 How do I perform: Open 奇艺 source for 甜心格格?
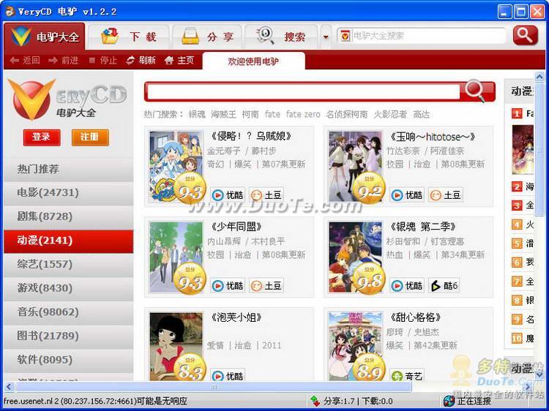[x=407, y=376]
